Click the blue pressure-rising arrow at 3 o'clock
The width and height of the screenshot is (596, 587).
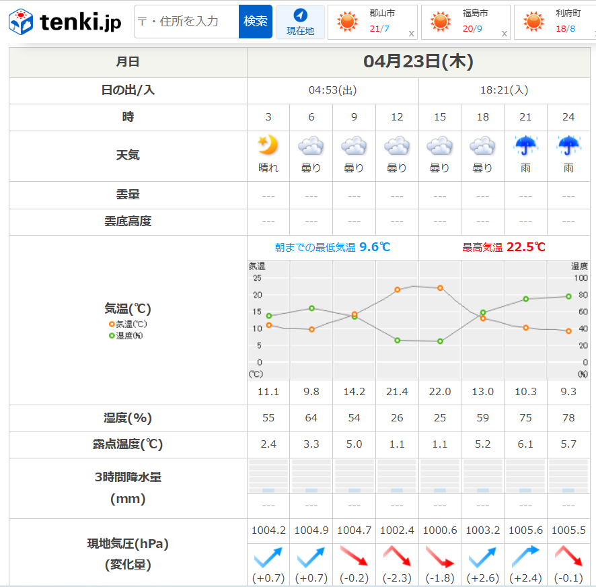coord(268,557)
